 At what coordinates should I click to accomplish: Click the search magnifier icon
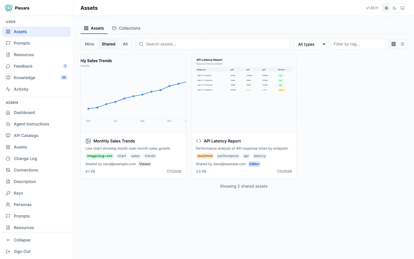coord(141,44)
